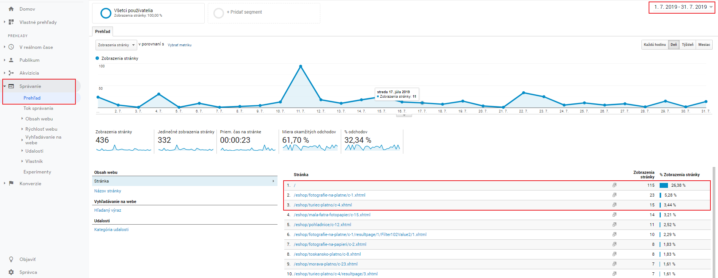This screenshot has width=718, height=278.
Task: Click the Všetci používatelia segment circle
Action: (106, 13)
